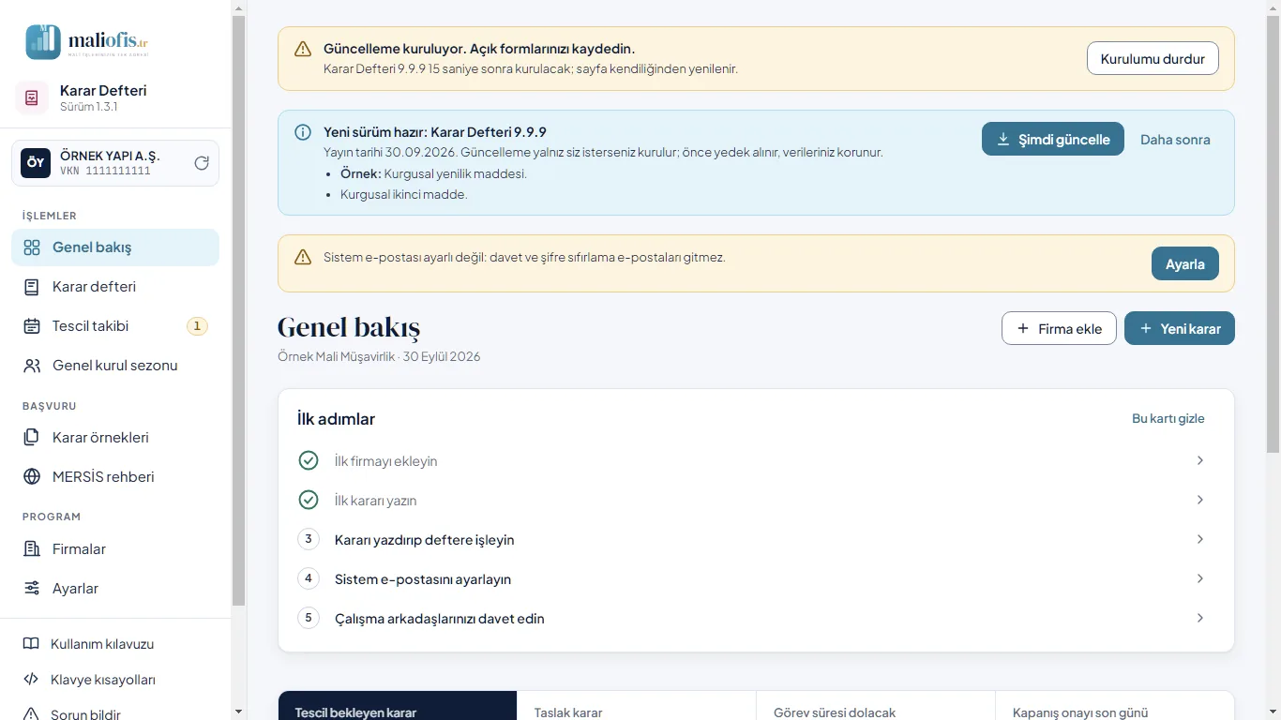Click Ayarla in the e-posta warning
Viewport: 1281px width, 720px height.
point(1185,263)
